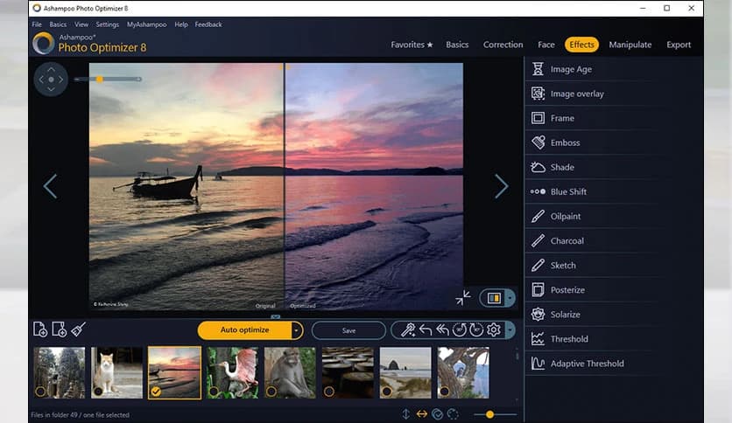
Task: Check the temple ruins photo selection circle
Action: pyautogui.click(x=40, y=392)
